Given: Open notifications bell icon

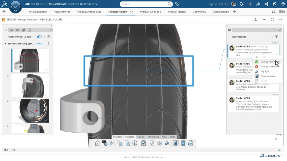Looking at the screenshot, I should 242,4.
